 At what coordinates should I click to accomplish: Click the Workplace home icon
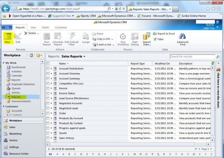point(31,55)
